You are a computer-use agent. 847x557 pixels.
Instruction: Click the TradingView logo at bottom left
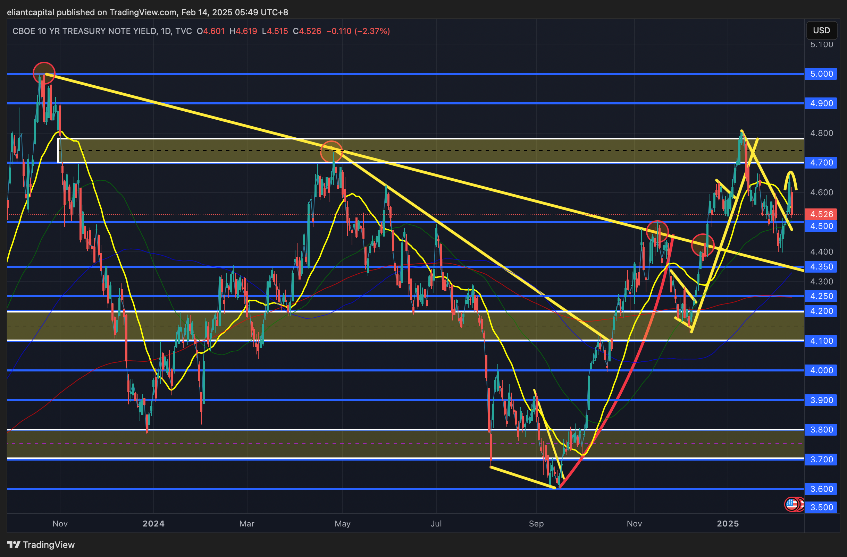pyautogui.click(x=41, y=545)
